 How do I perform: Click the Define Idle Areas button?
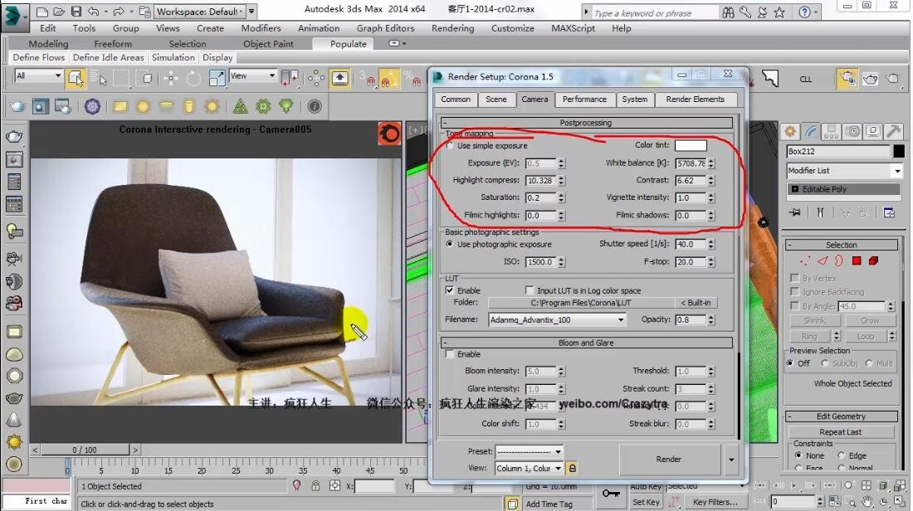108,57
